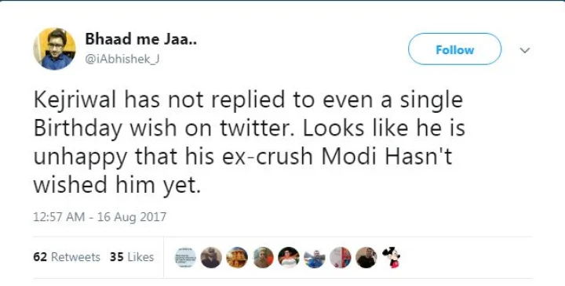Viewport: 565px width, 286px height.
Task: Follow the Bhaad me Jaa.. account
Action: tap(454, 49)
